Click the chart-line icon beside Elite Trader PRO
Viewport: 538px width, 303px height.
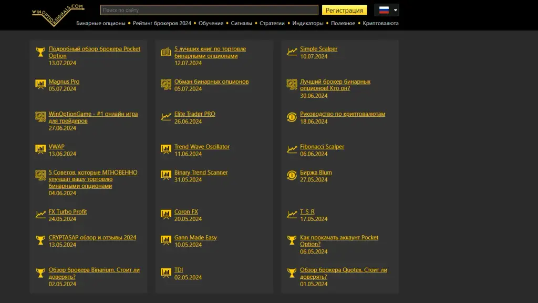point(166,117)
